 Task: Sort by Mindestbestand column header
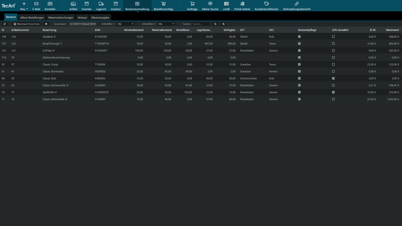134,30
